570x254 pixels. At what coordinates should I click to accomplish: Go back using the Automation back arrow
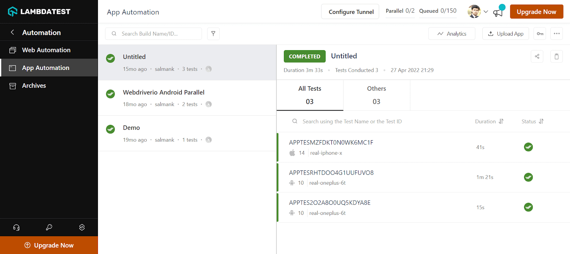pos(12,32)
